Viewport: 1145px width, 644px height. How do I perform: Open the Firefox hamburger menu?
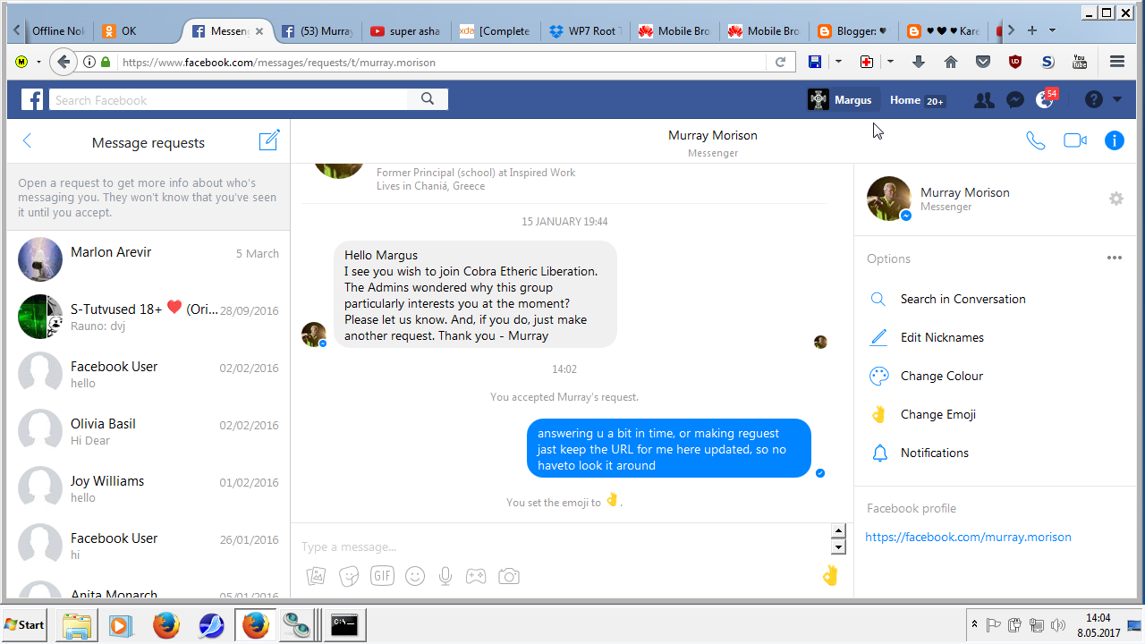(x=1116, y=62)
